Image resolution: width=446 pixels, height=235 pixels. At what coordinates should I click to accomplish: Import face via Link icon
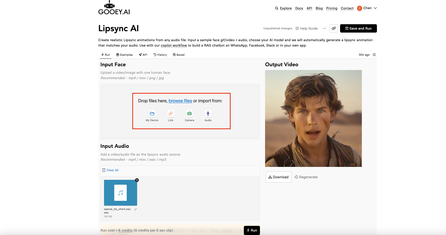(171, 114)
